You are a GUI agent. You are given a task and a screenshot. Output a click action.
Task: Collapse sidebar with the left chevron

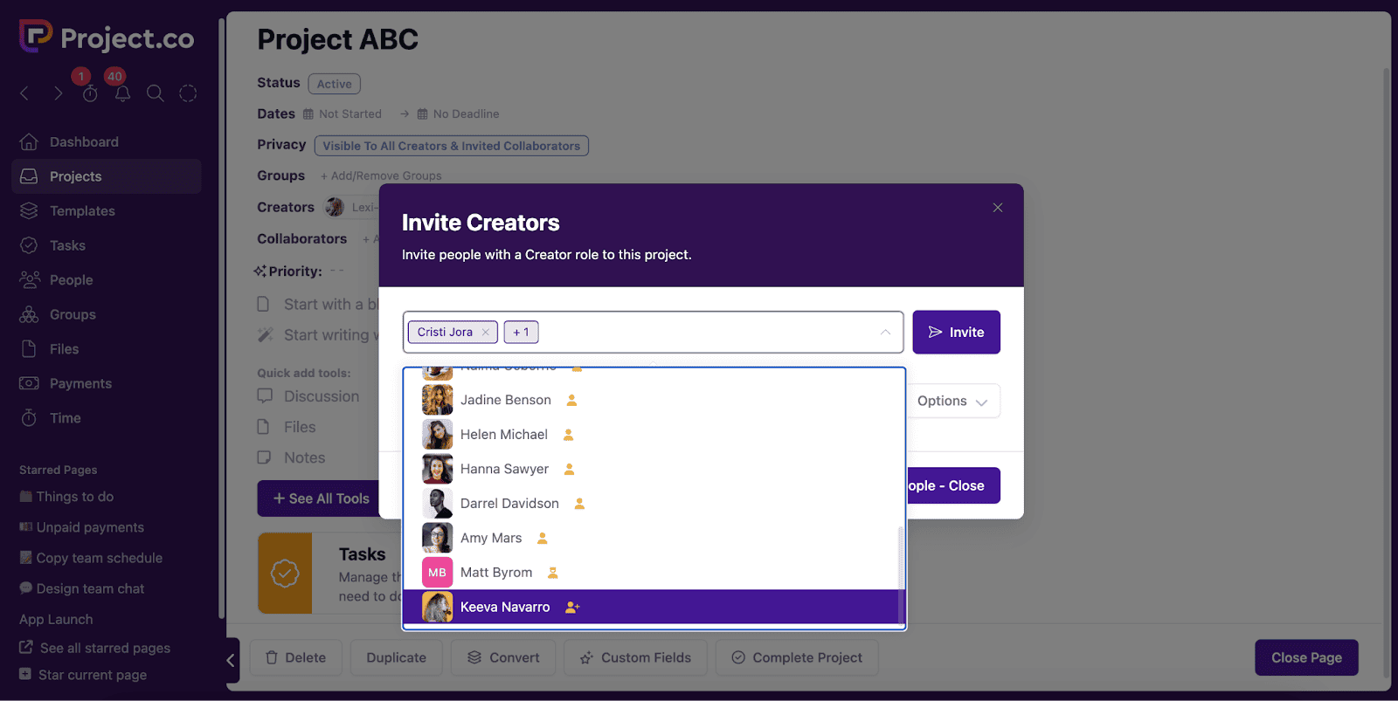[231, 660]
